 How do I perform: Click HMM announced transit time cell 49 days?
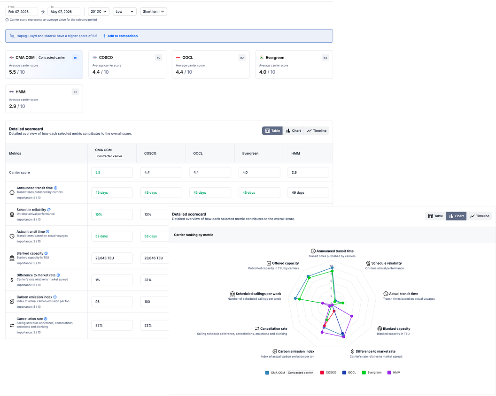tap(308, 192)
